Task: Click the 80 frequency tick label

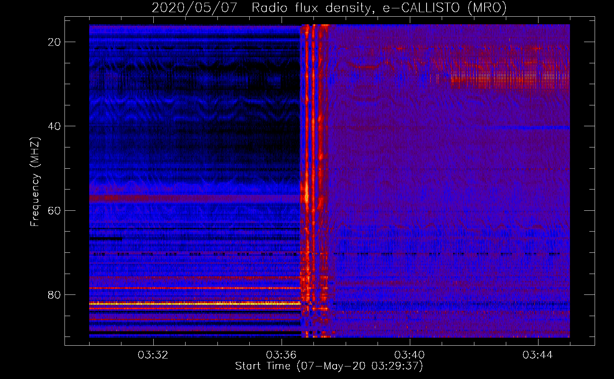Action: coord(54,295)
